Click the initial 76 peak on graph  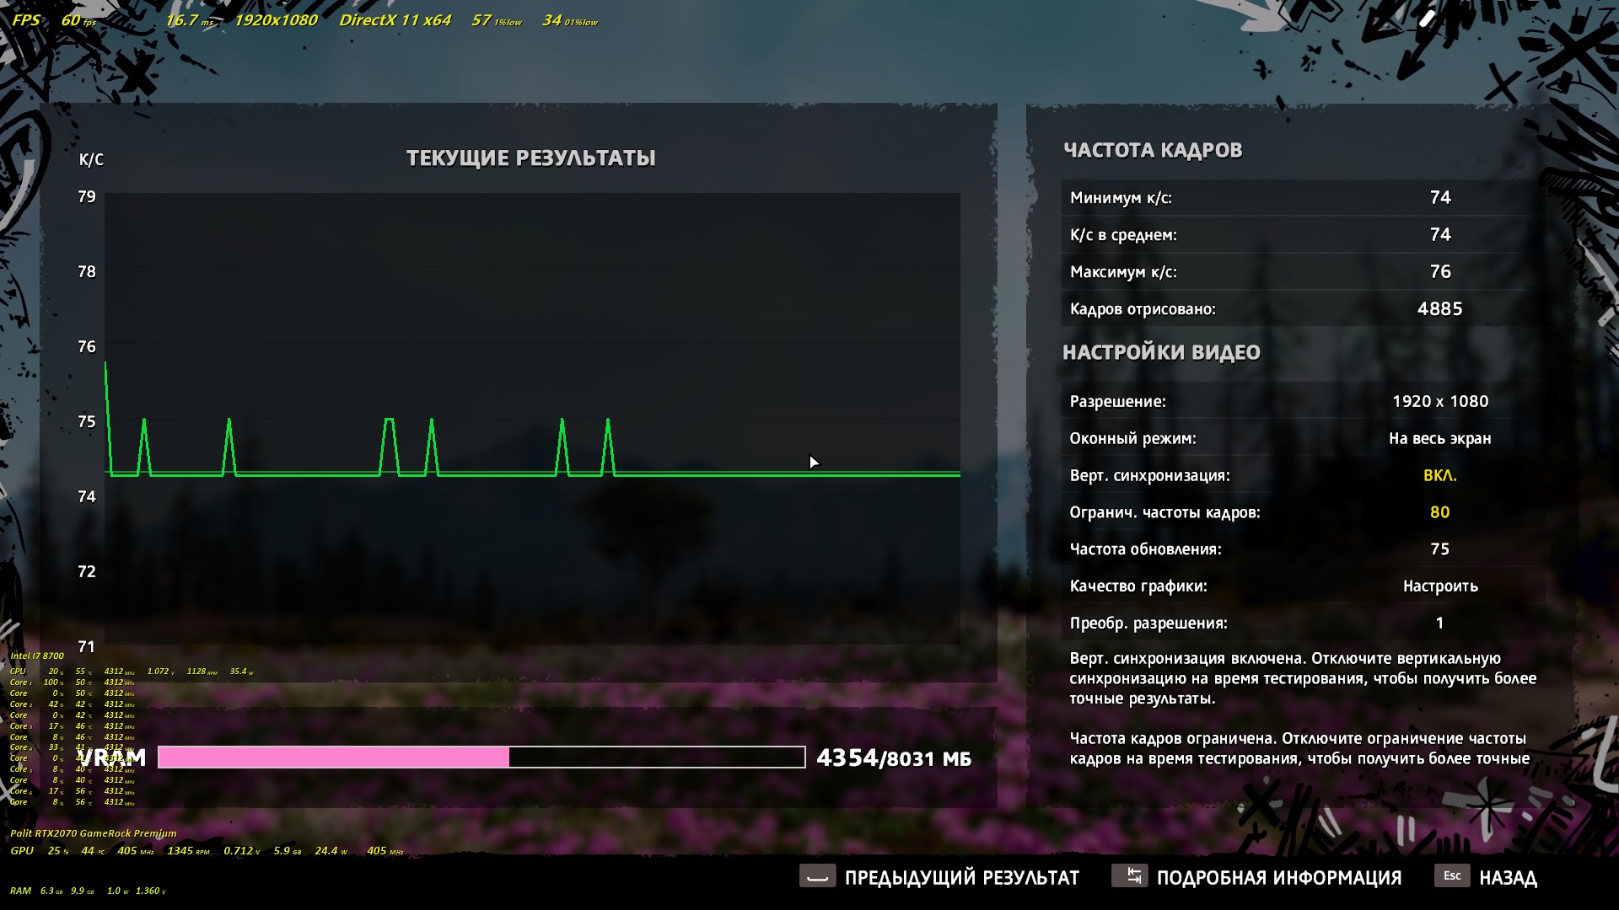105,363
